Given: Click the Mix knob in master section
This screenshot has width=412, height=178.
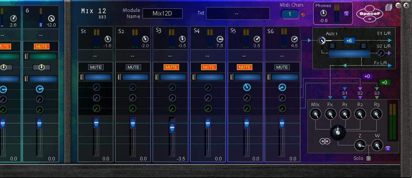Looking at the screenshot, I should [x=315, y=114].
